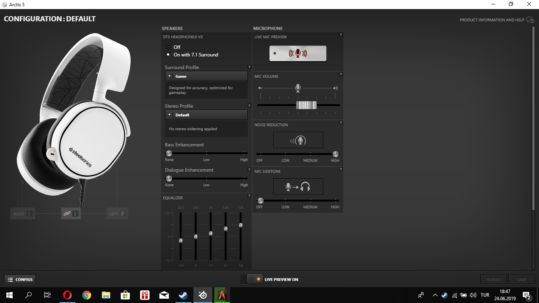539x303 pixels.
Task: Open help for Live Mic Preview
Action: 341,35
